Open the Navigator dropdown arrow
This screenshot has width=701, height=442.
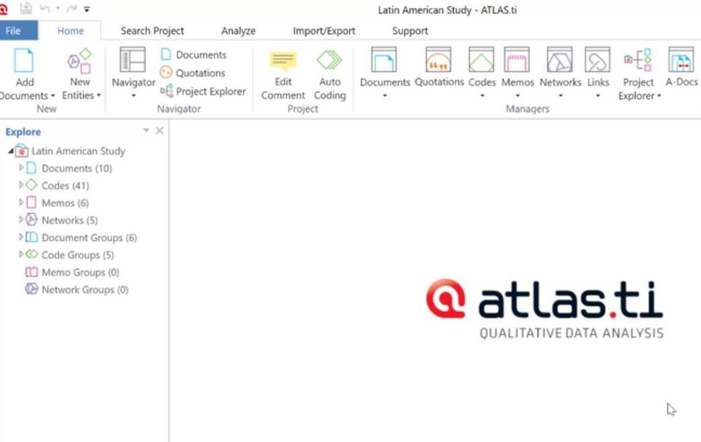coord(133,96)
